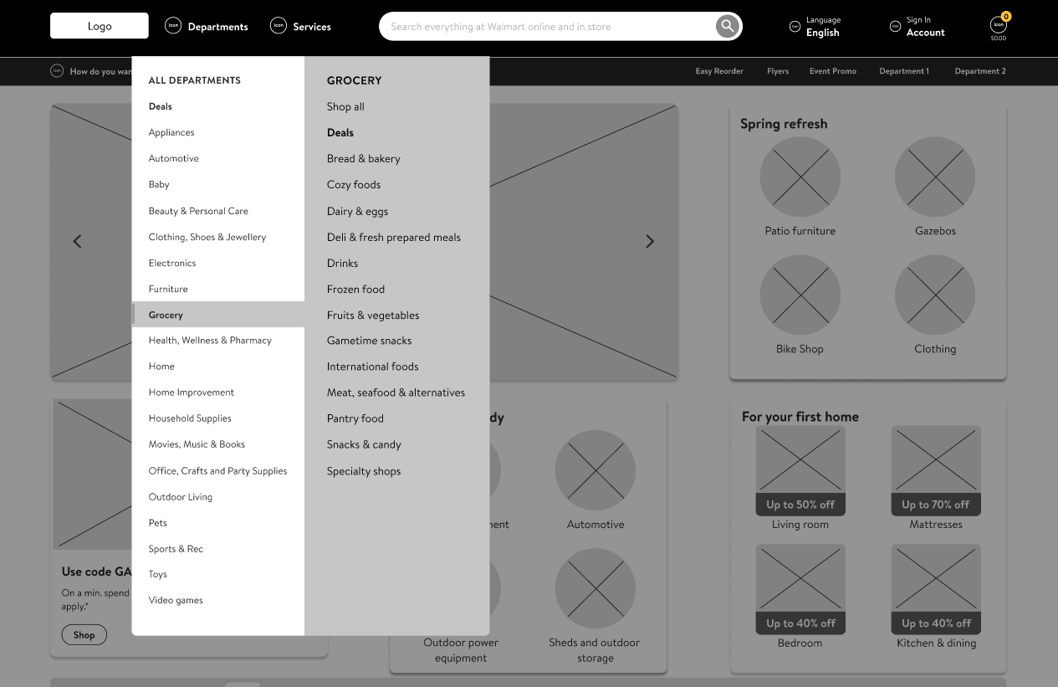This screenshot has height=687, width=1058.
Task: Open Drinks category
Action: click(342, 263)
